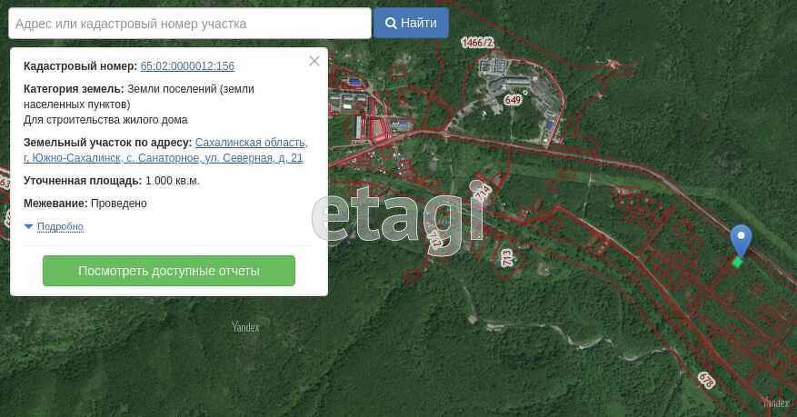Click the Уточненная площадь value text

click(172, 181)
